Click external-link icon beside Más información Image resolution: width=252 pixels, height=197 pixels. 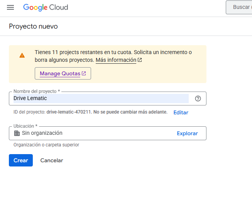[140, 60]
